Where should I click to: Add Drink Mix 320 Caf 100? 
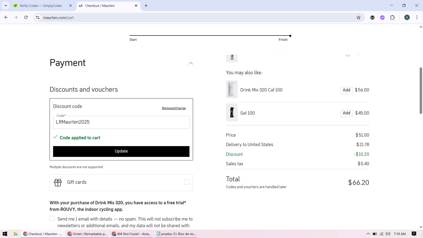[346, 90]
